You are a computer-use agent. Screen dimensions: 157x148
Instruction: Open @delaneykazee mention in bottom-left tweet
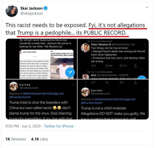coord(32,94)
